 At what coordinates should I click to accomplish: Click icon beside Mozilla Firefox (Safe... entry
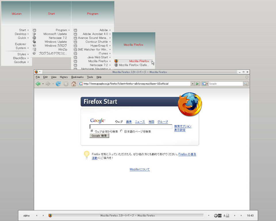[x=116, y=65]
